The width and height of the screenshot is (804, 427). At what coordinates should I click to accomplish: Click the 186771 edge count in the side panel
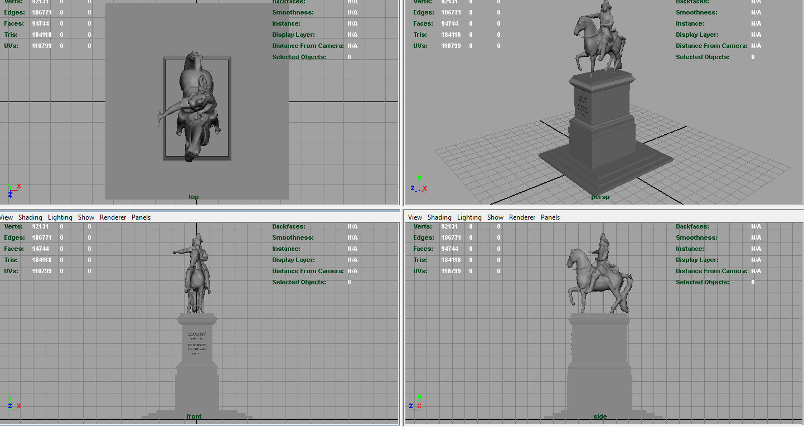[451, 237]
